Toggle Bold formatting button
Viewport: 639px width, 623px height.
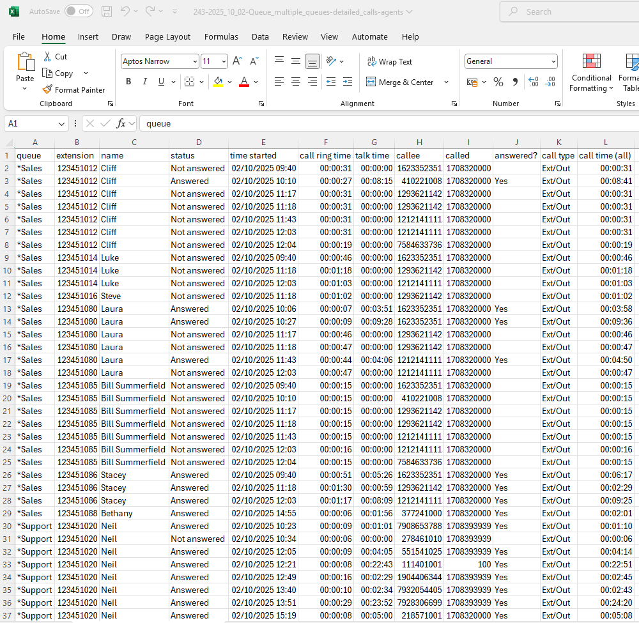coord(128,82)
